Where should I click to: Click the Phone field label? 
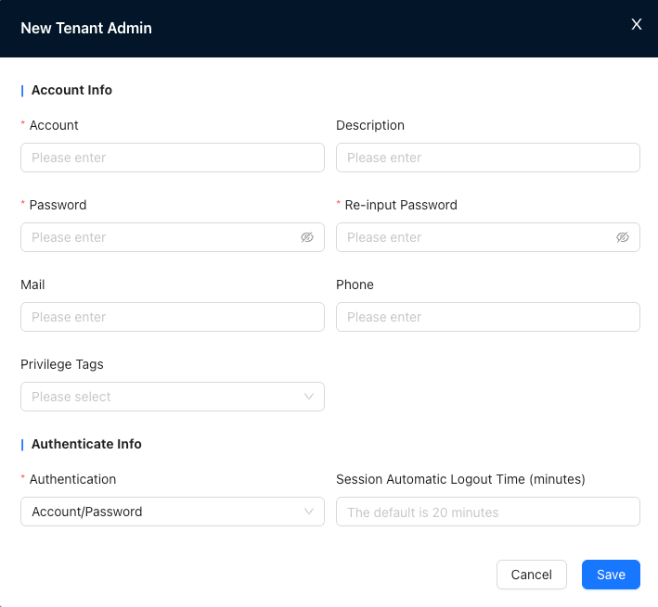355,285
